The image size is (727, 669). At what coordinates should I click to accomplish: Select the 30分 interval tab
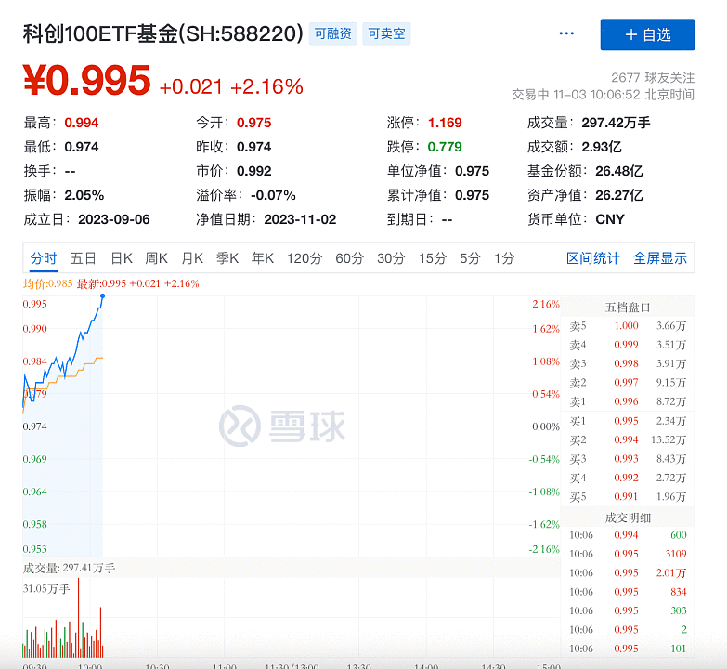[391, 258]
